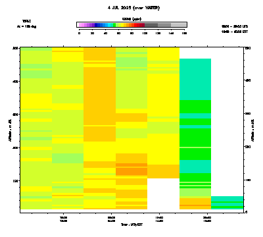Screen dimensions: 263x237
Task: Click the dark orange band in fourth column
Action: click(x=131, y=171)
